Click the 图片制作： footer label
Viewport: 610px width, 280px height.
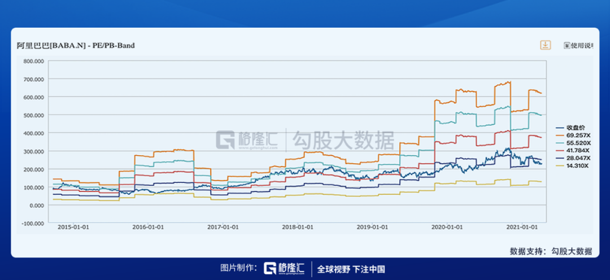coord(238,268)
